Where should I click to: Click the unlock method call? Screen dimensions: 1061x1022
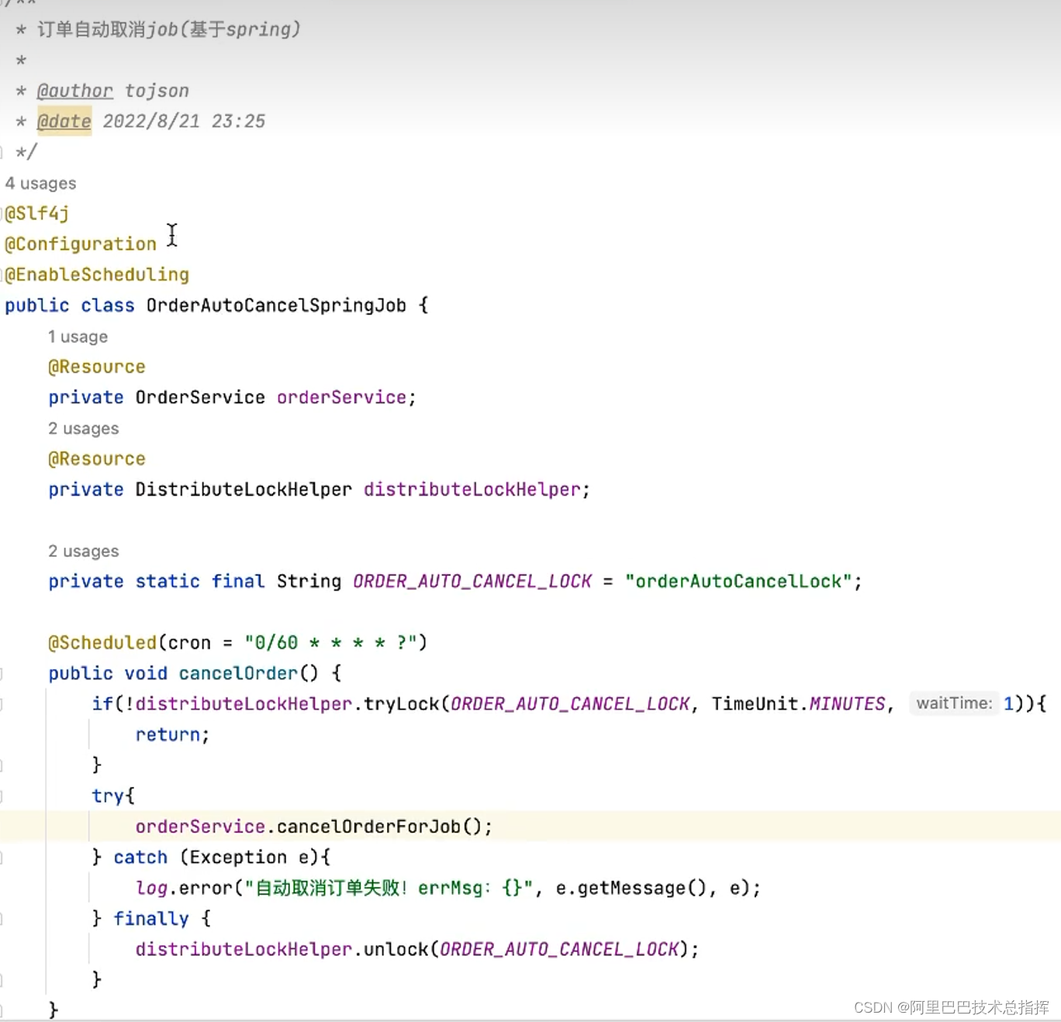pyautogui.click(x=396, y=949)
